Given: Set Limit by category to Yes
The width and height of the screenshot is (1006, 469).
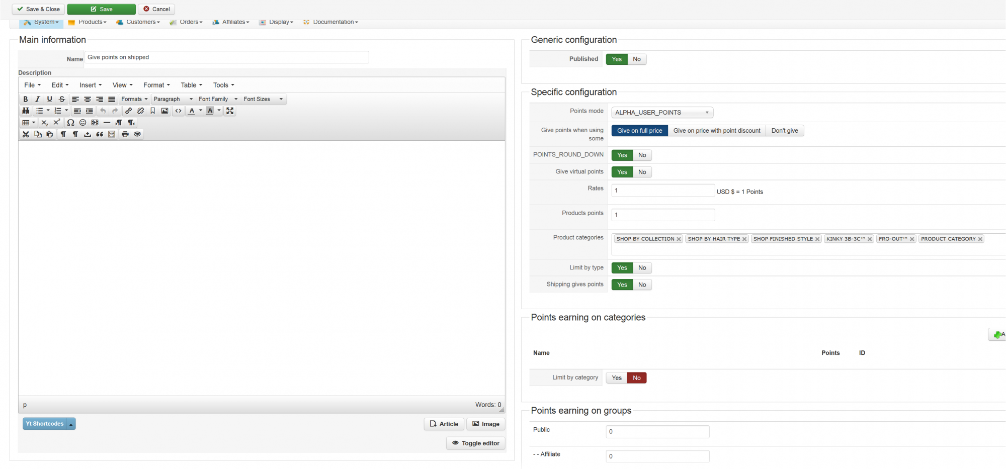Looking at the screenshot, I should point(617,378).
